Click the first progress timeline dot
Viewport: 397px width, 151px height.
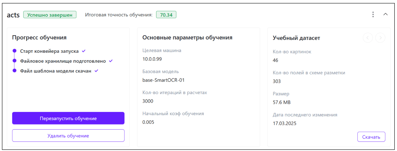click(14, 51)
